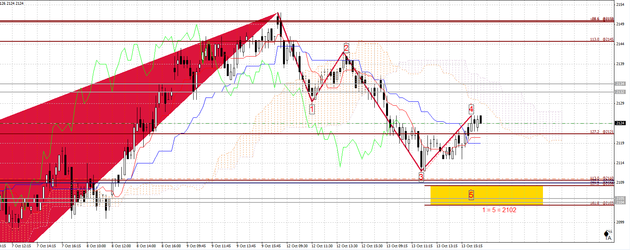This screenshot has width=630, height=250.
Task: Click the "161.8 @2103" Fibonacci level label
Action: coord(602,203)
